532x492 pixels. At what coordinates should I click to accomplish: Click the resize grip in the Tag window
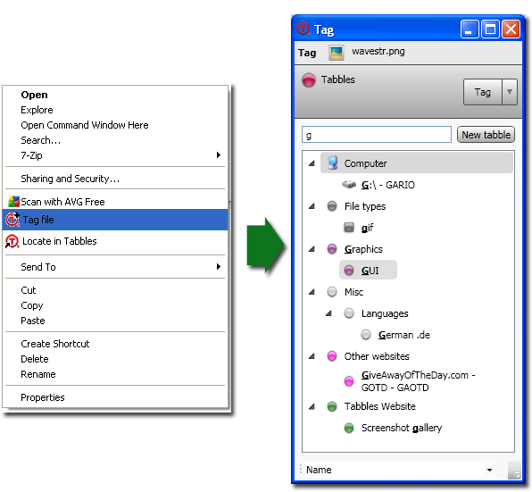514,471
